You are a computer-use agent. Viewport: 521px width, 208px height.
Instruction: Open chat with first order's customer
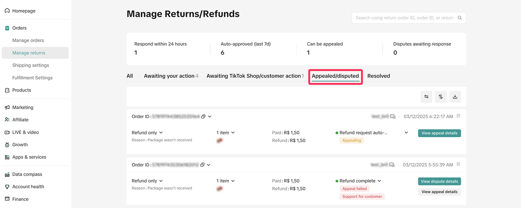point(393,116)
